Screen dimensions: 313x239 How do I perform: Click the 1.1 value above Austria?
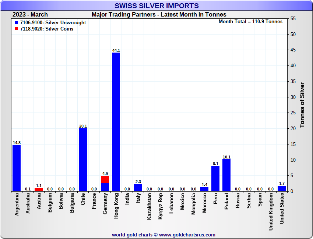click(x=39, y=186)
